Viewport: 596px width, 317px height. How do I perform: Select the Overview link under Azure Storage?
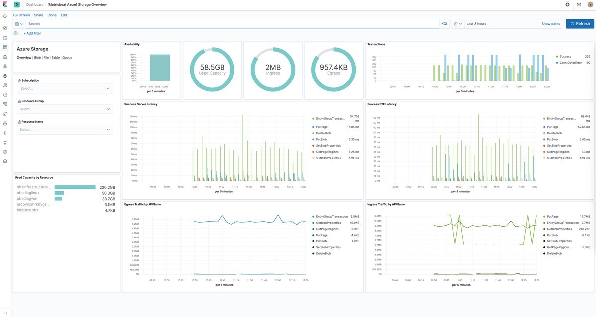click(24, 58)
